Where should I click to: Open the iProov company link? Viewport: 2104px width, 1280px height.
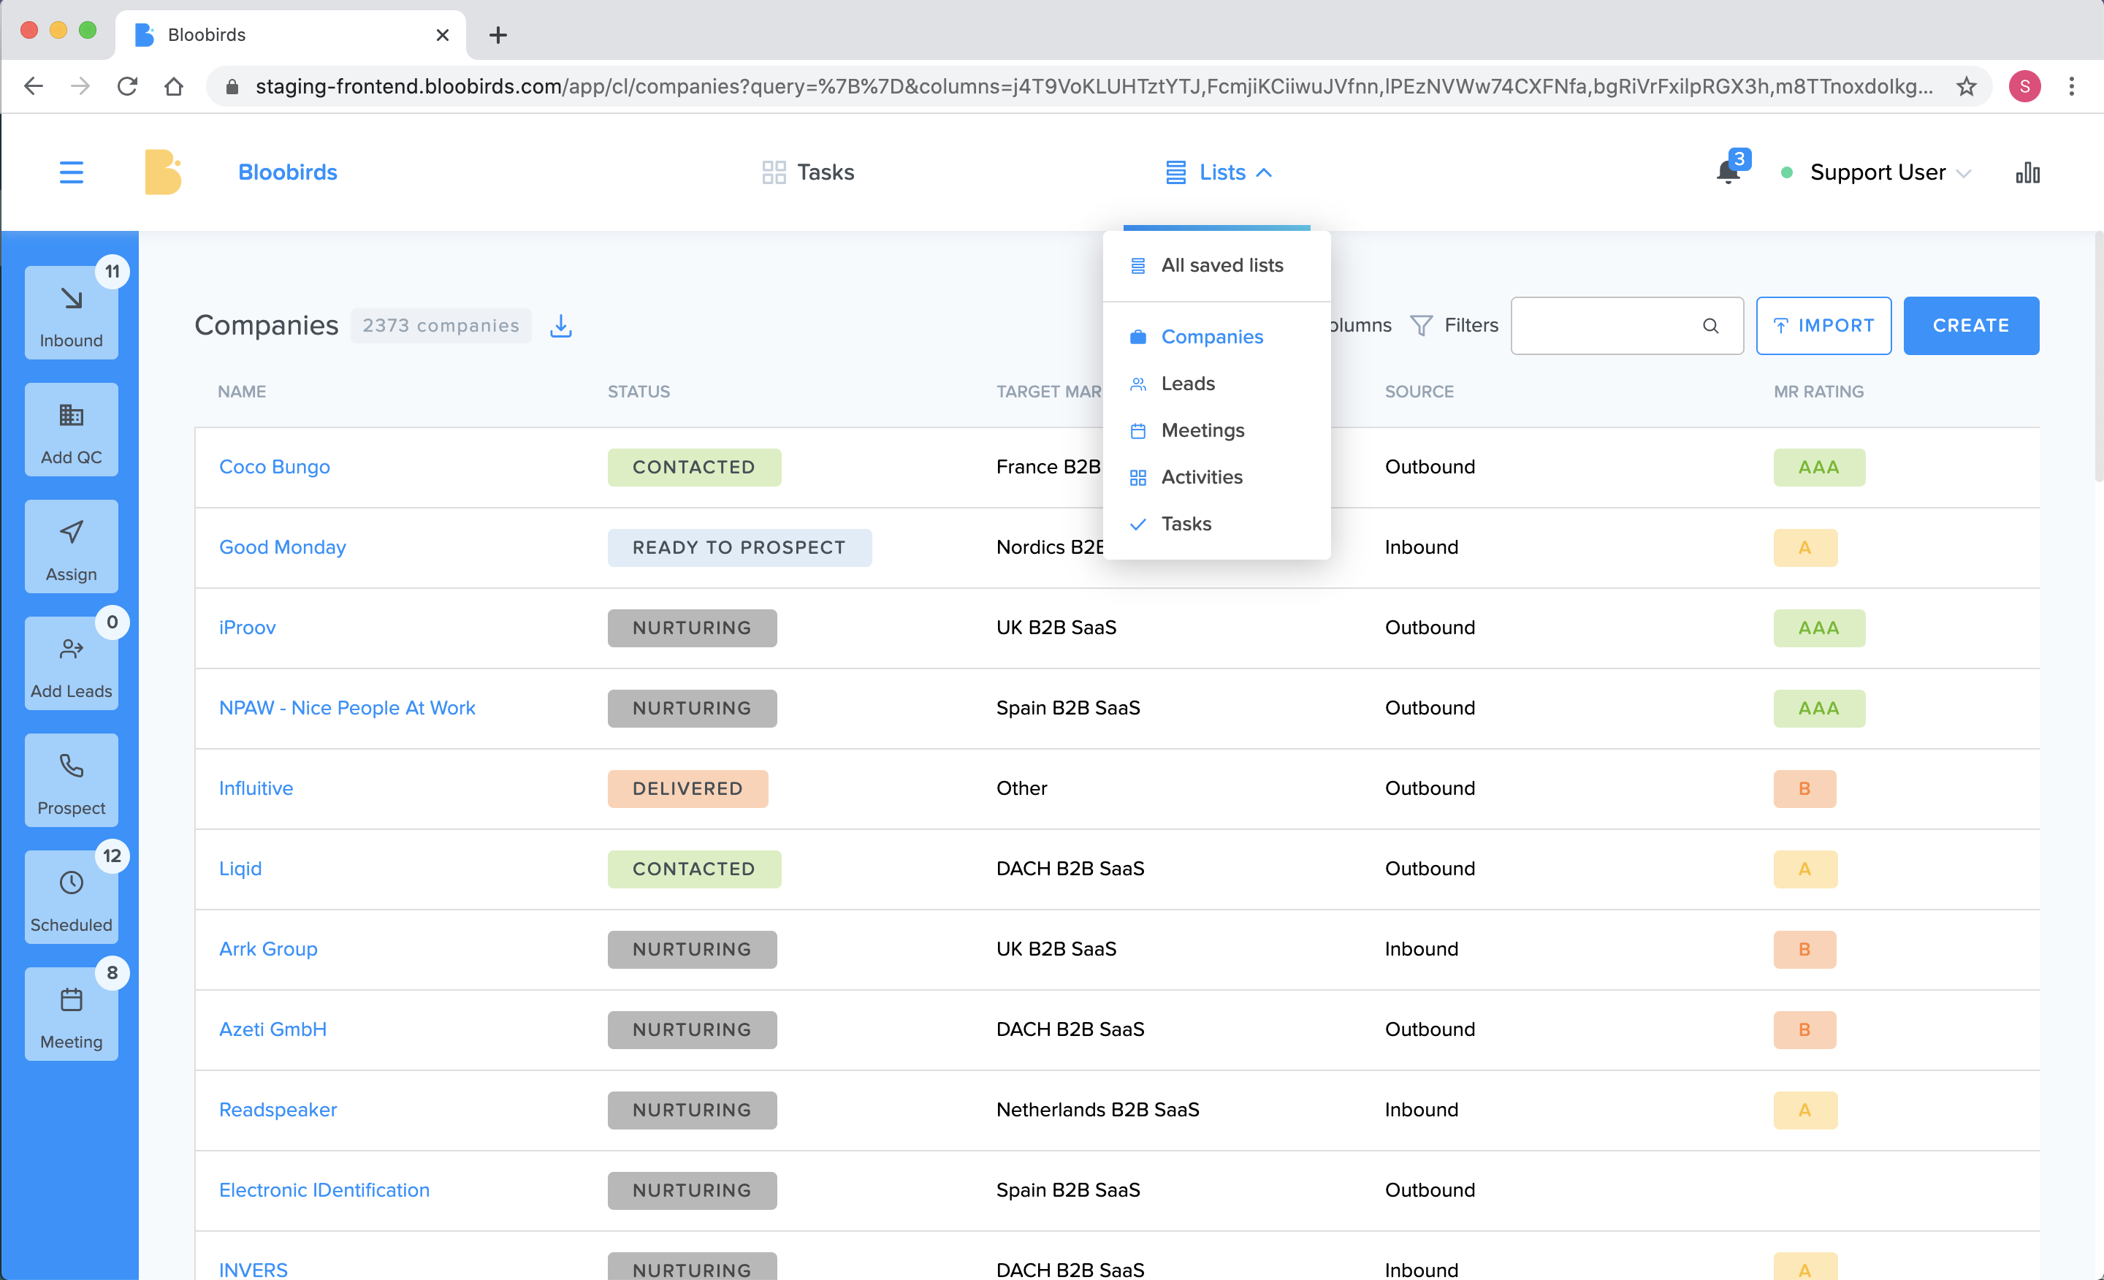pyautogui.click(x=247, y=628)
